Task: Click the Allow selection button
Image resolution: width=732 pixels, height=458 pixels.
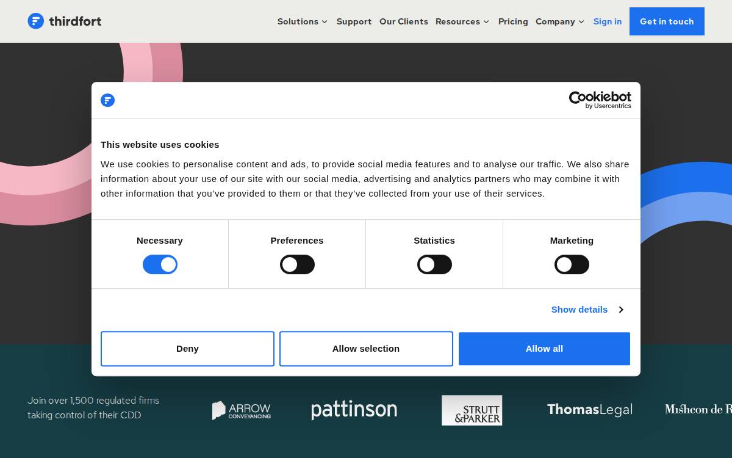Action: click(x=366, y=349)
